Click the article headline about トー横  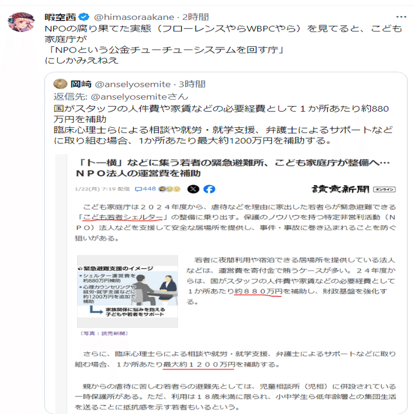click(x=233, y=168)
